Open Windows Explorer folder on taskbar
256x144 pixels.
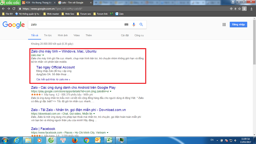tap(28, 141)
